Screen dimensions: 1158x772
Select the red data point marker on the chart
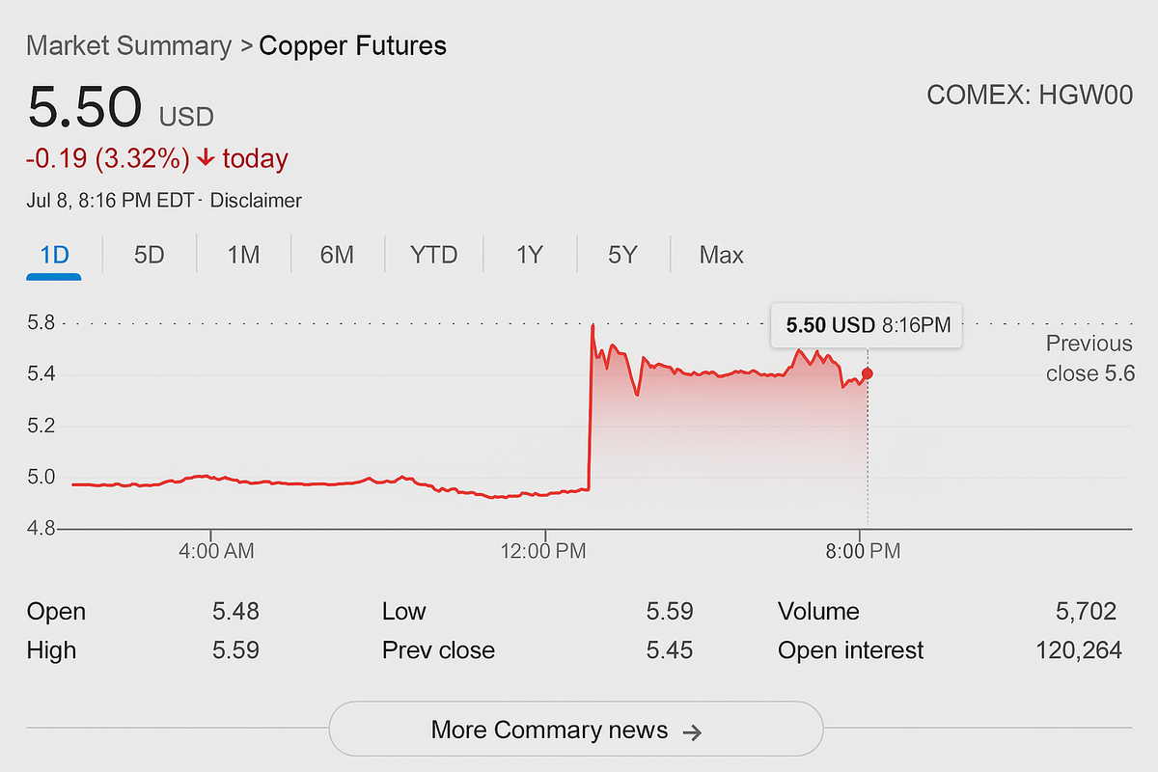tap(867, 372)
